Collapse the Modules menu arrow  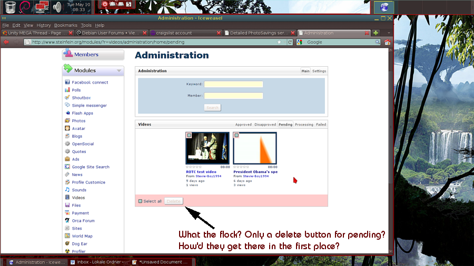(x=119, y=70)
